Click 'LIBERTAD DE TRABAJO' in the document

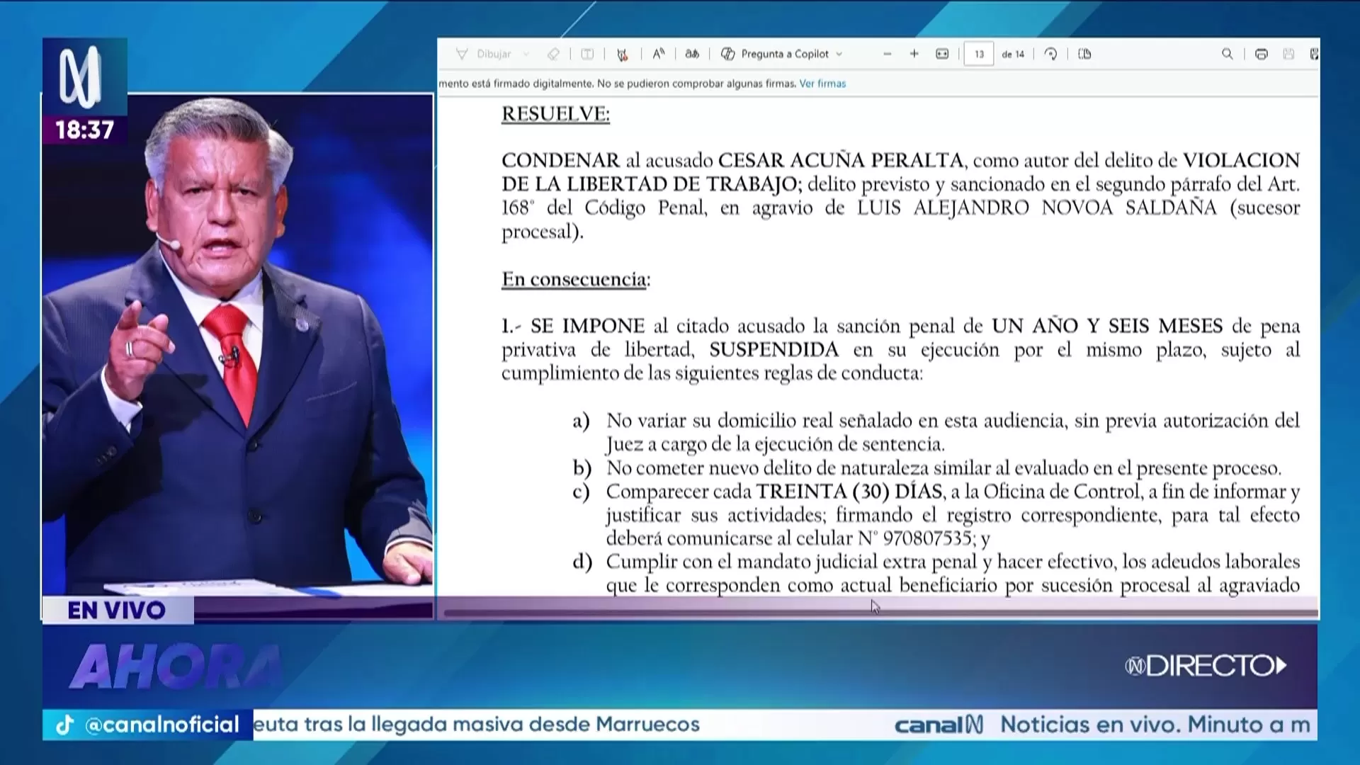(x=681, y=184)
